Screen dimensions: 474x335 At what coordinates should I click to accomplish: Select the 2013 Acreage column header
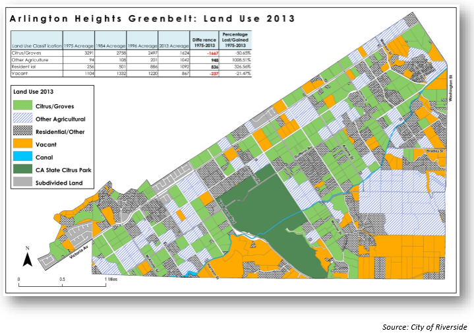(x=173, y=45)
